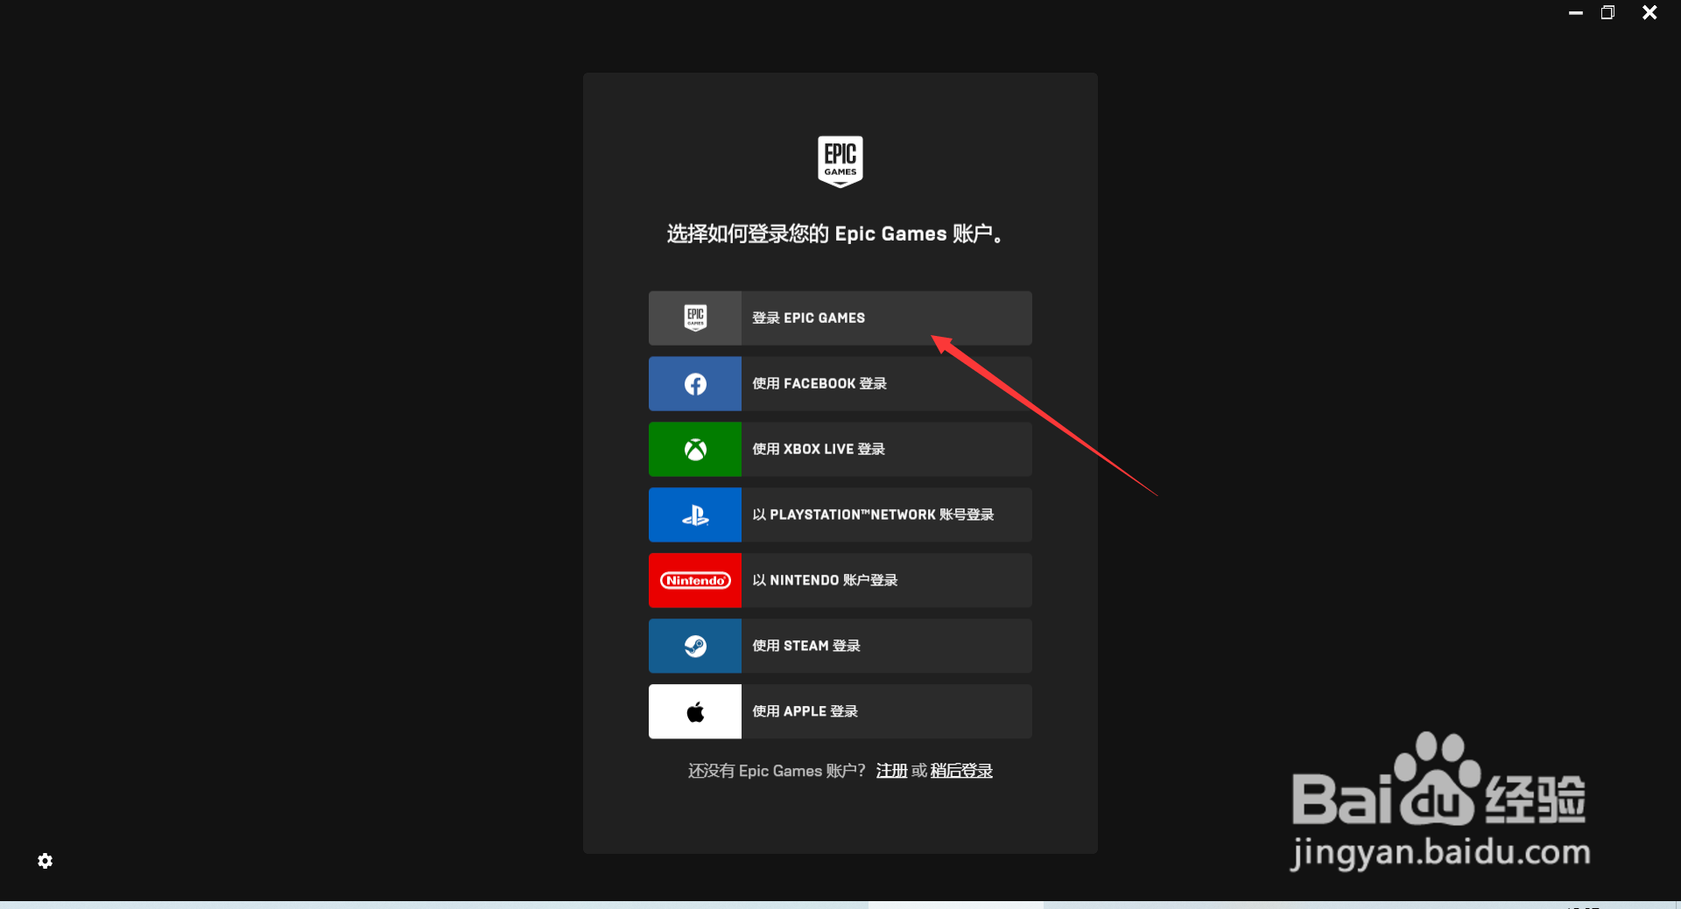Sign in via NINTENDO 账户登录

[840, 581]
